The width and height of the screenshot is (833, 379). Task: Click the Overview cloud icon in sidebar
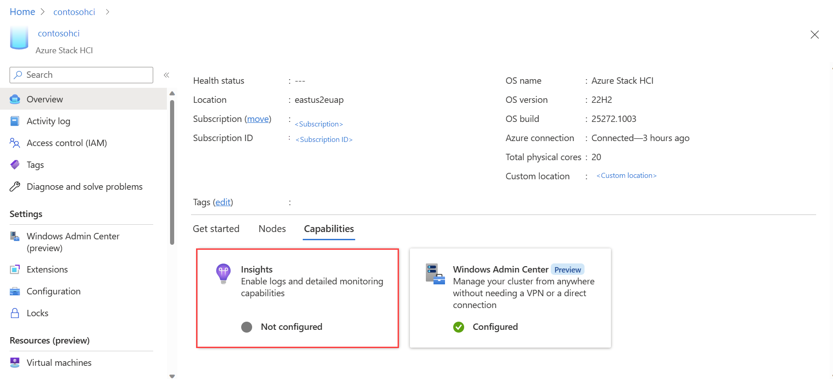pyautogui.click(x=15, y=99)
